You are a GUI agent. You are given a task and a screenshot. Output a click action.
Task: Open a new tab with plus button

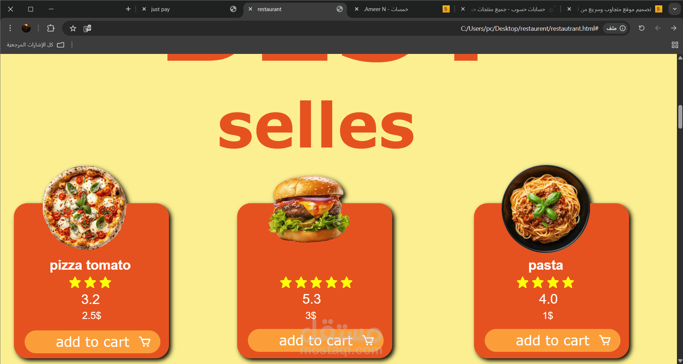pos(128,9)
